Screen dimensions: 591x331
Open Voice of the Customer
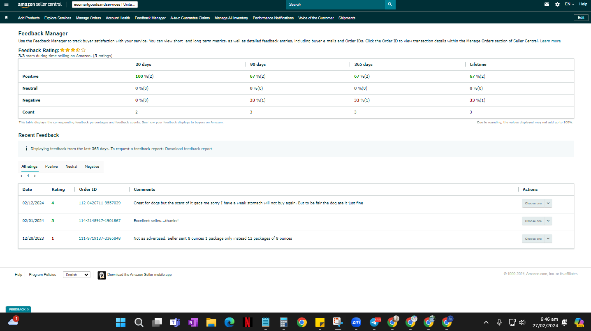316,18
